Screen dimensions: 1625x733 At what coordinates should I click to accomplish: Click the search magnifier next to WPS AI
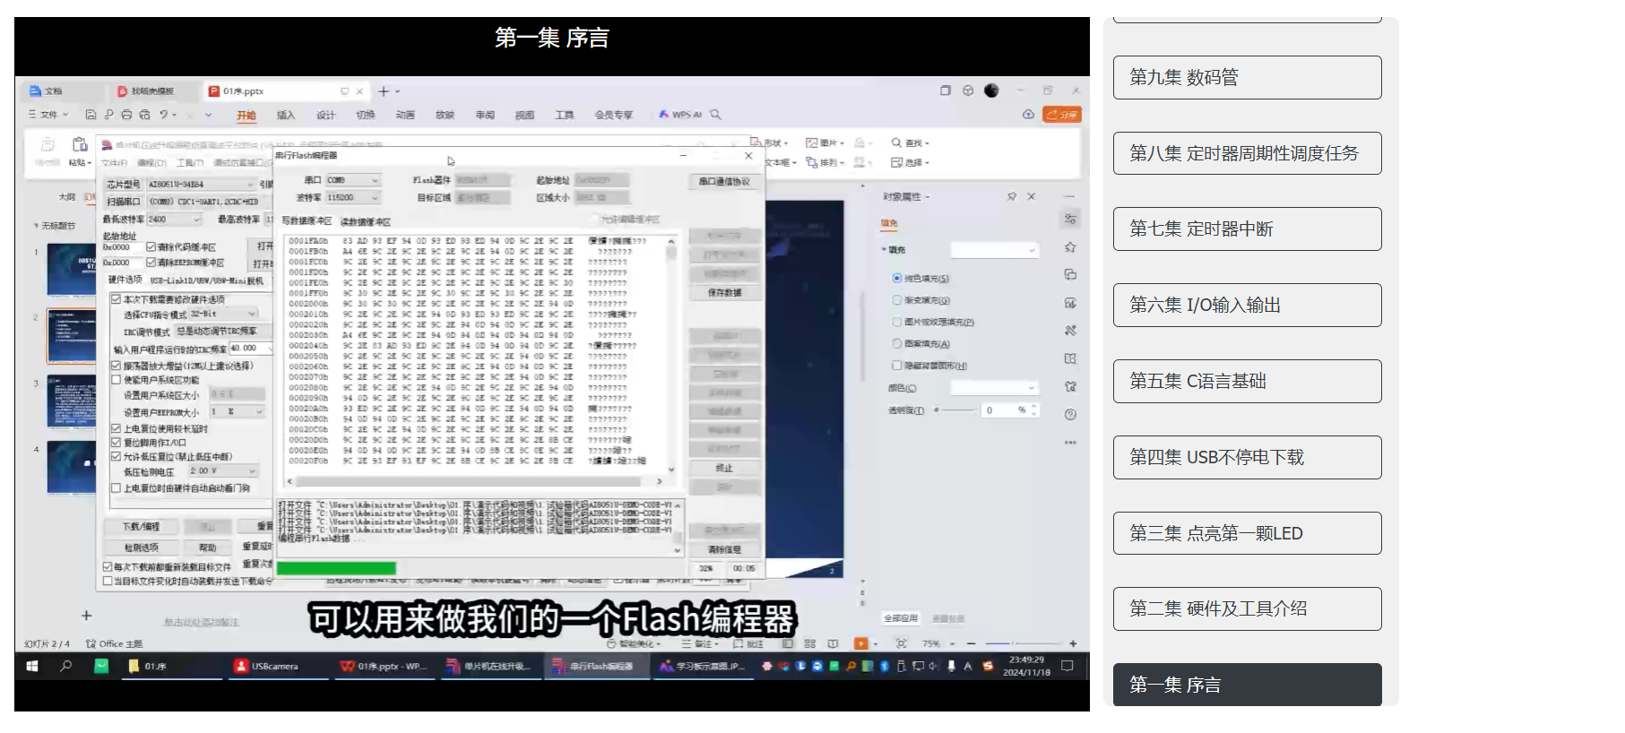click(716, 115)
